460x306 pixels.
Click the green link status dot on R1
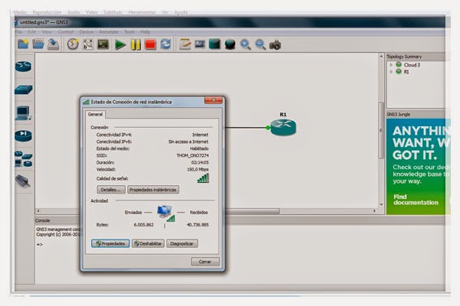click(x=268, y=128)
